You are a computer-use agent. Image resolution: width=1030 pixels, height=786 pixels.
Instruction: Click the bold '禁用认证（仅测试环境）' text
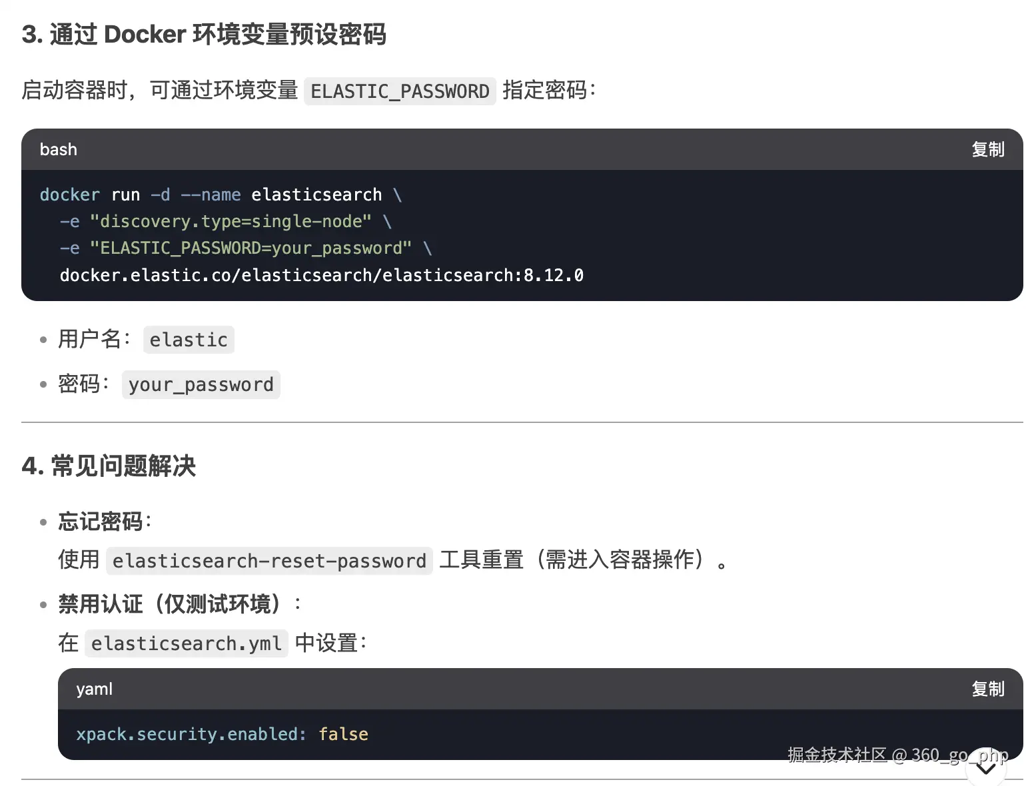click(170, 604)
